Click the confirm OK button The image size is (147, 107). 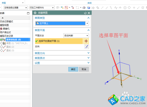pyautogui.click(x=73, y=69)
